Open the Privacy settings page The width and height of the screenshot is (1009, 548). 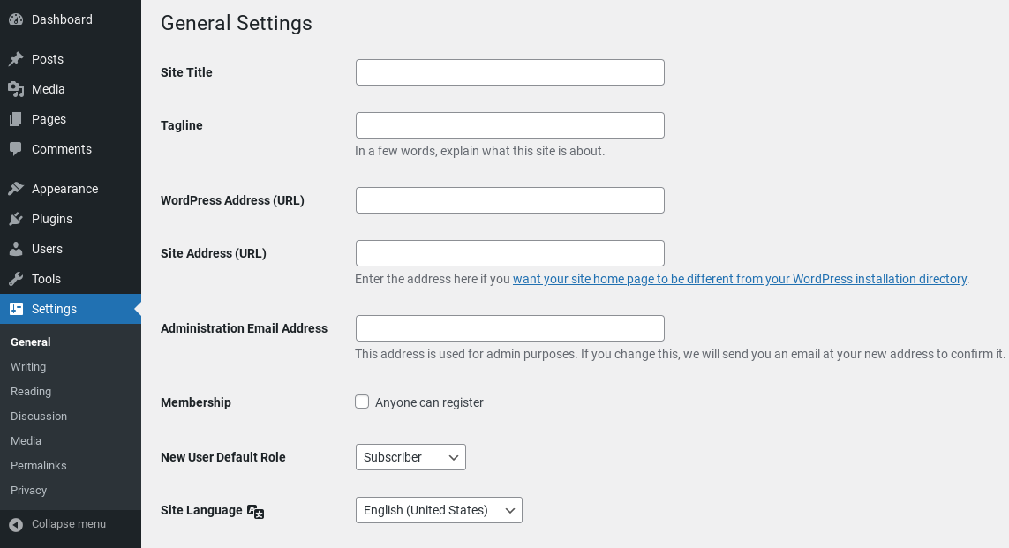(x=29, y=490)
